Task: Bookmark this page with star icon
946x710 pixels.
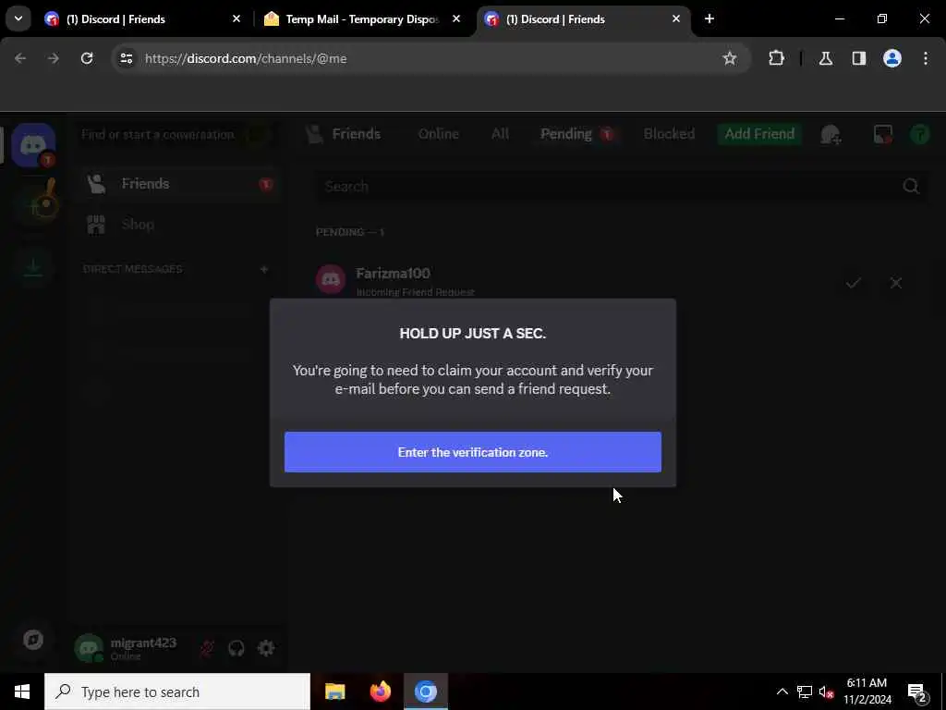Action: [730, 58]
